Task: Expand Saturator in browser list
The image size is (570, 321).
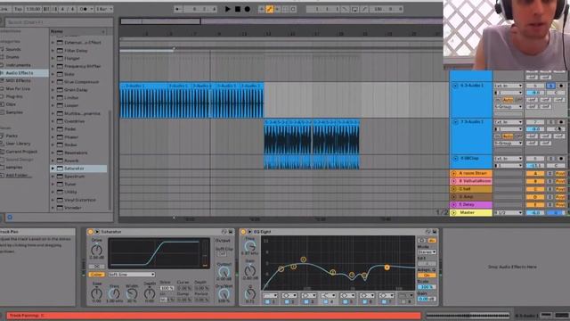Action: 53,169
